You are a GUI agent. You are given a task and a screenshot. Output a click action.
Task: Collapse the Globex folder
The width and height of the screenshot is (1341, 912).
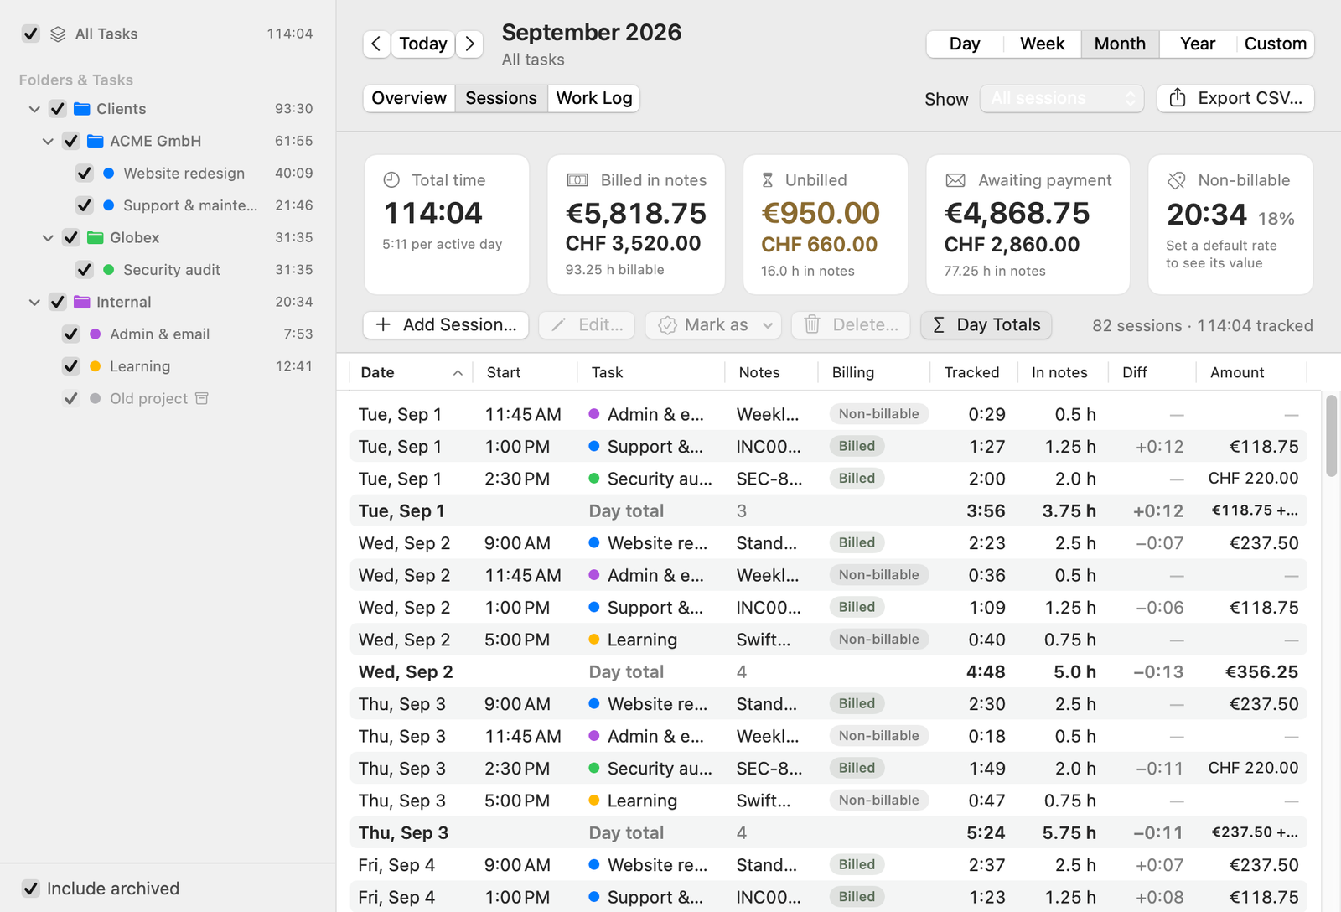[x=48, y=238]
